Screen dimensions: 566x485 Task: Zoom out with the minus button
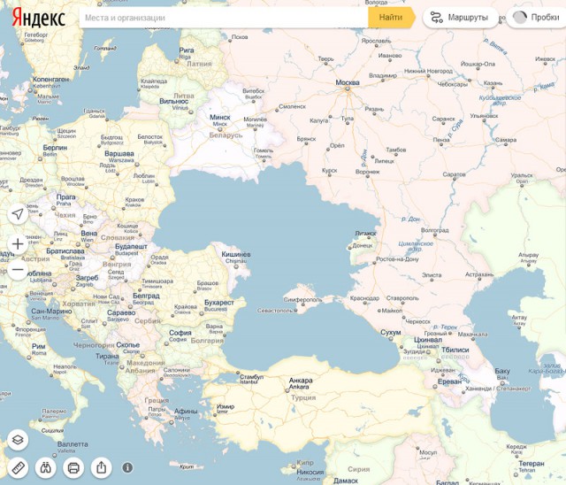18,271
